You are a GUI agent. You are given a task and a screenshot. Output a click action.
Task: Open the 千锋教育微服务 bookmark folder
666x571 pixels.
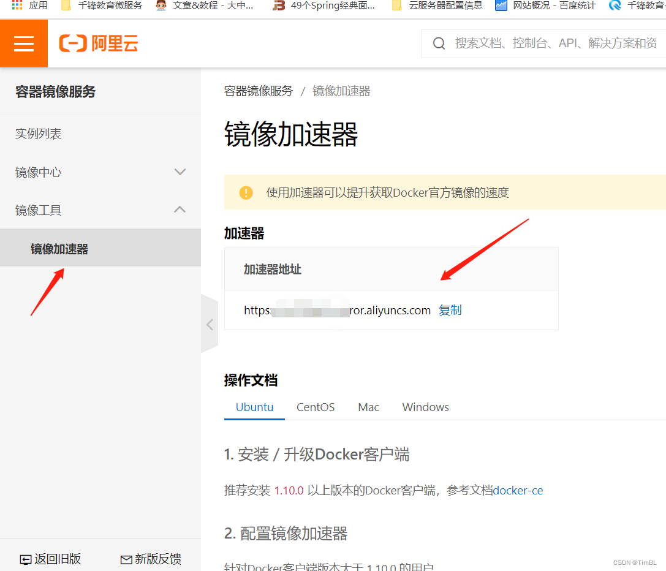pos(102,6)
